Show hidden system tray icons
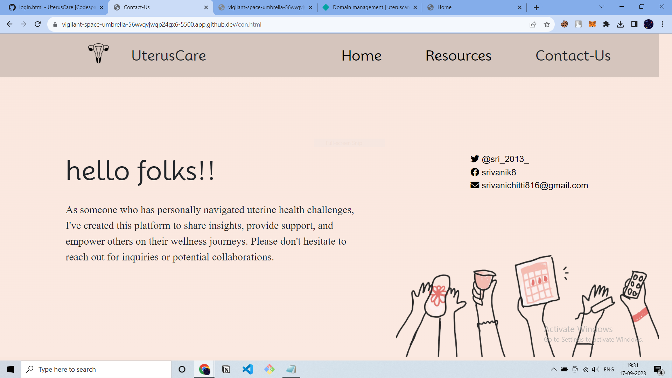Image resolution: width=672 pixels, height=378 pixels. pyautogui.click(x=553, y=369)
